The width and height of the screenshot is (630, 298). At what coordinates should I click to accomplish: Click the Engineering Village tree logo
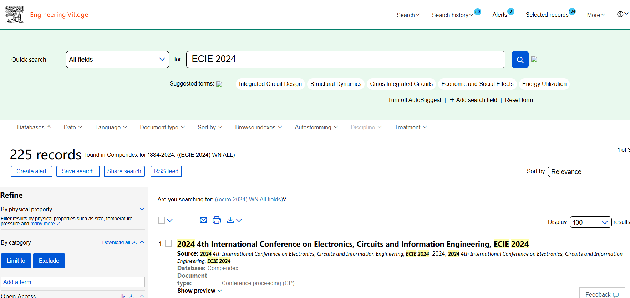tap(15, 14)
